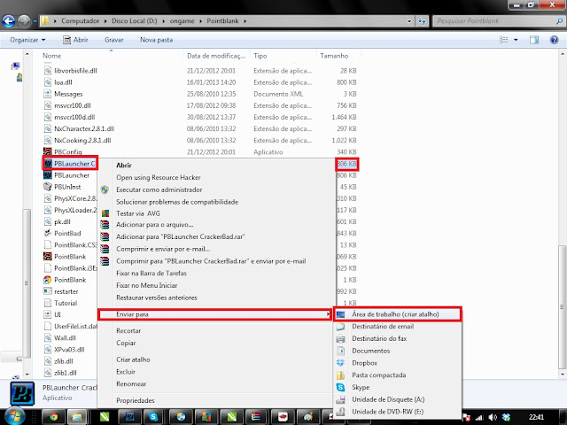
Task: Click the refresh button beside address bar
Action: pyautogui.click(x=422, y=21)
